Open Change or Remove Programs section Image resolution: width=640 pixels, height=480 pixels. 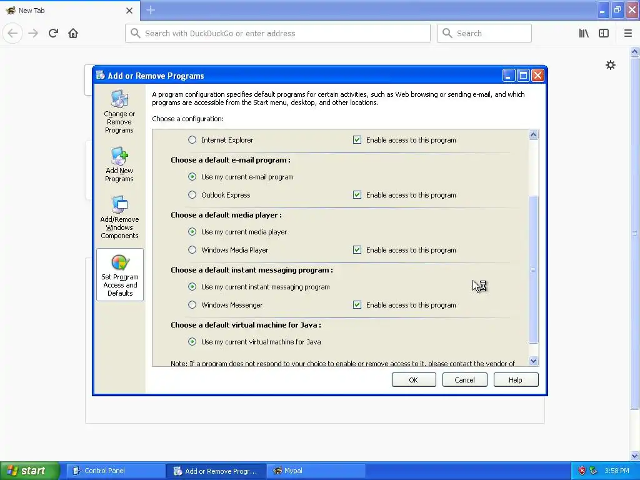[x=119, y=111]
